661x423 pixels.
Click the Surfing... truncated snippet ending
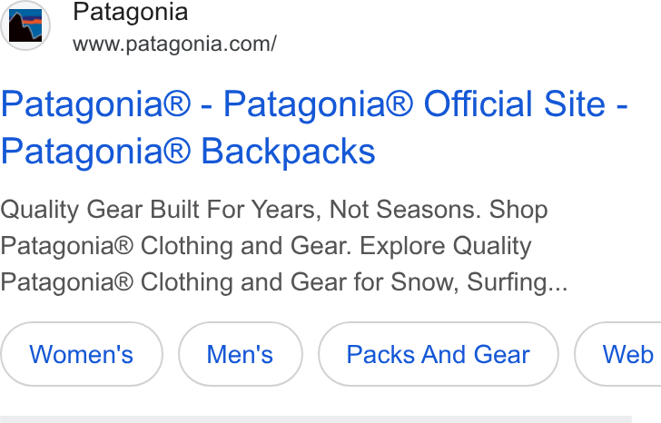tap(518, 282)
